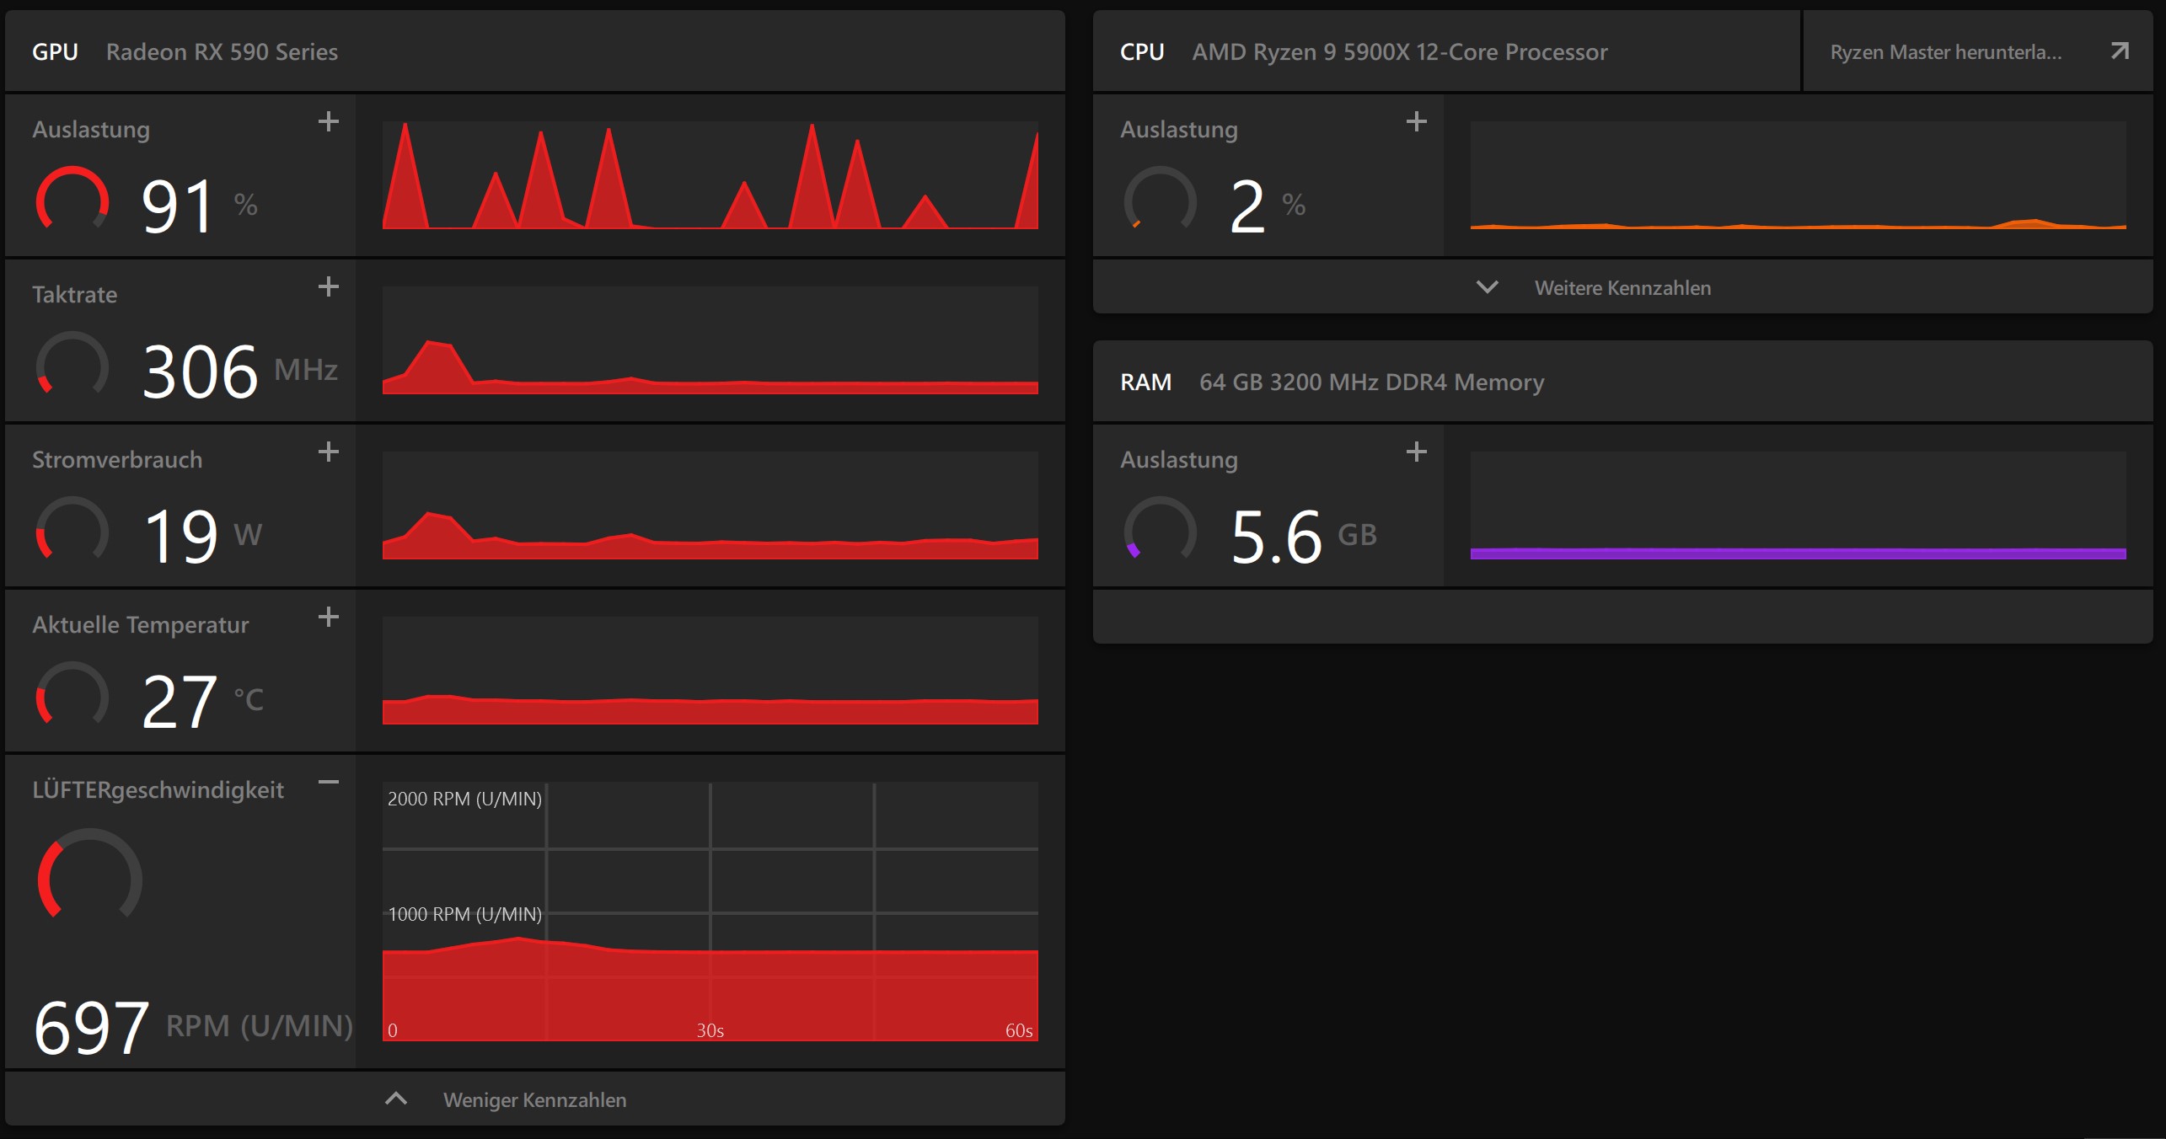
Task: Expand Weitere Kennzahlen for CPU
Action: point(1622,288)
